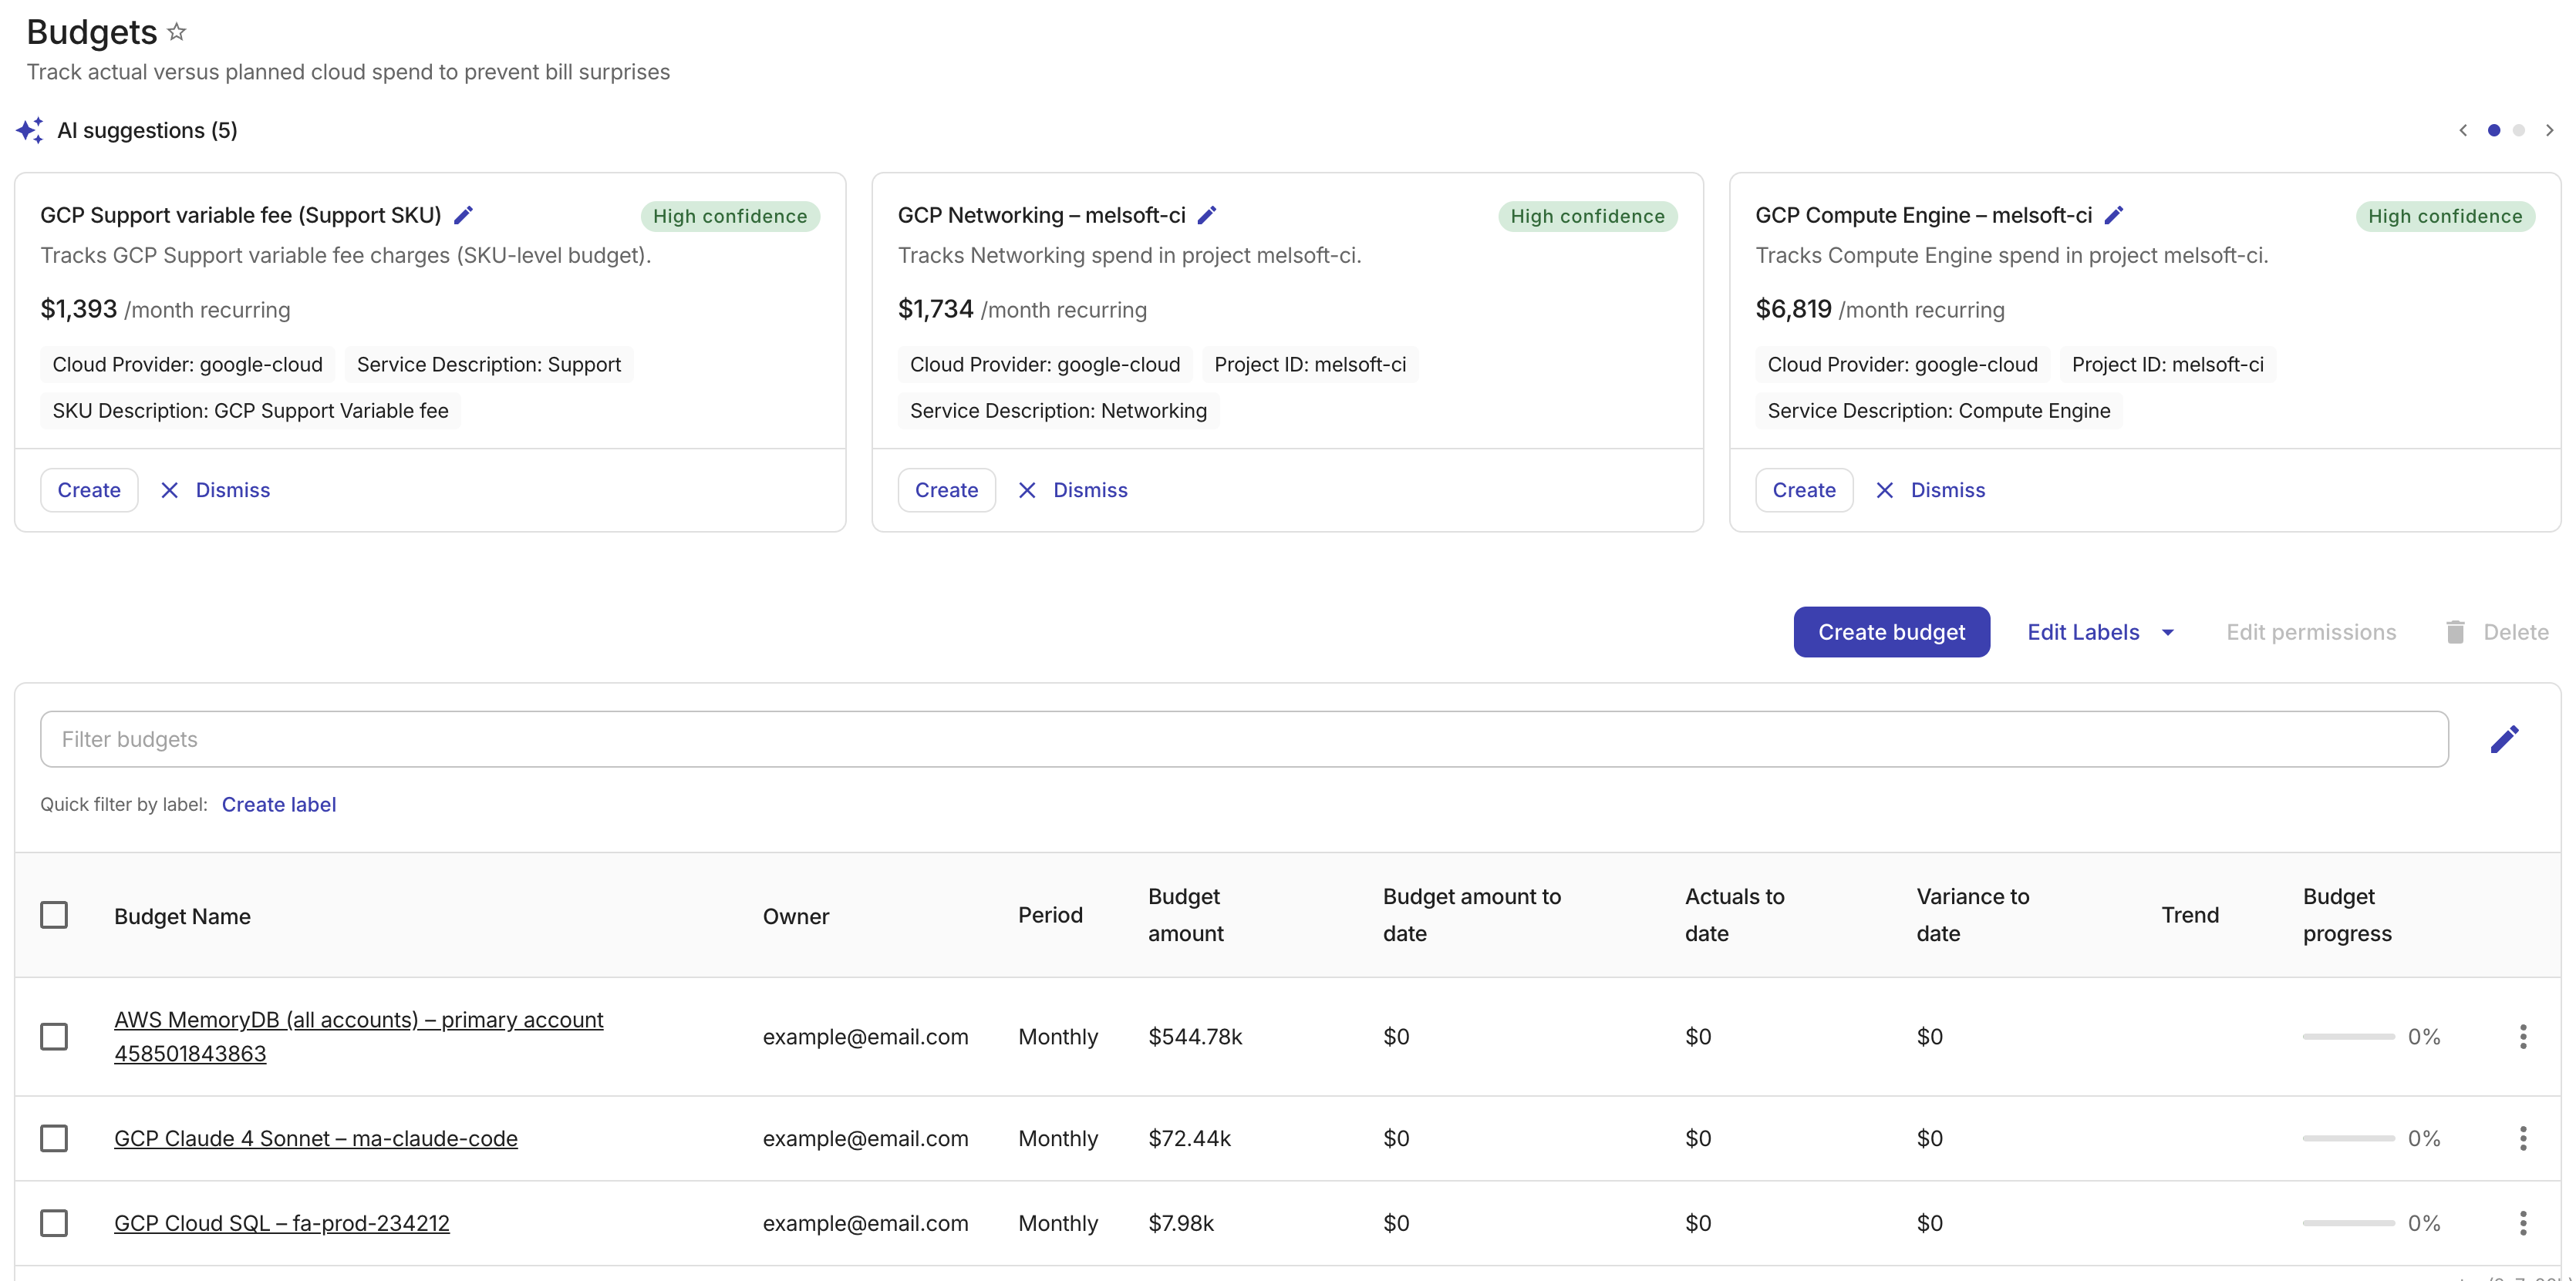Edit the GCP Support variable fee suggestion name
Screen dimensions: 2576x1281
point(464,215)
